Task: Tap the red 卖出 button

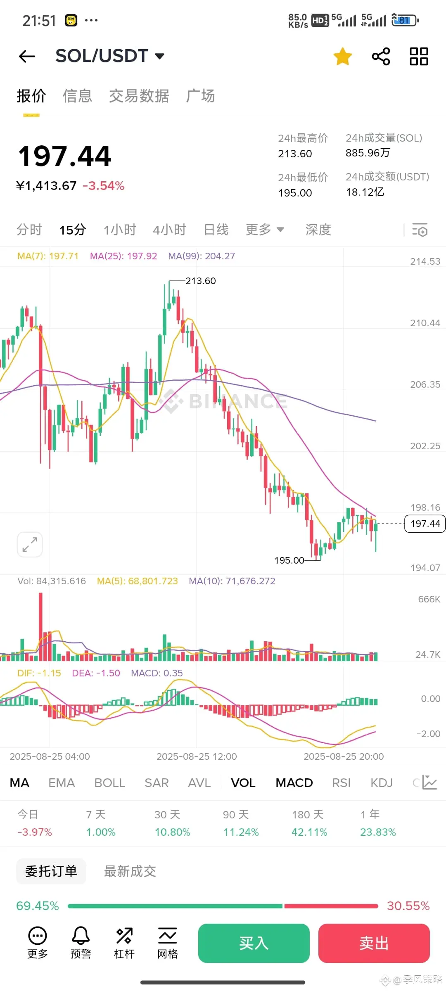Action: coord(374,943)
